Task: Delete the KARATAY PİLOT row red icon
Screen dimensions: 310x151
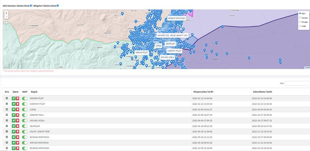Action: point(17,104)
